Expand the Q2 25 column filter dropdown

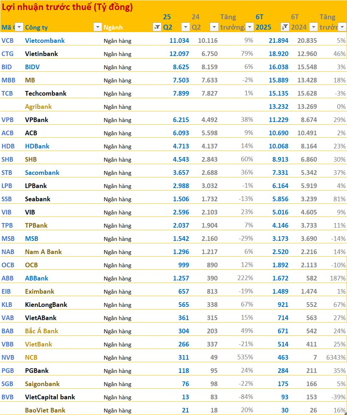pos(185,27)
